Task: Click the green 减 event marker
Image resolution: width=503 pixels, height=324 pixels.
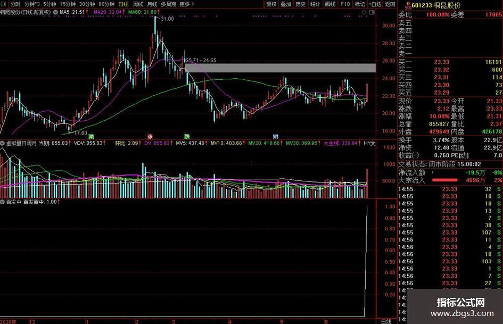Action: (x=91, y=136)
